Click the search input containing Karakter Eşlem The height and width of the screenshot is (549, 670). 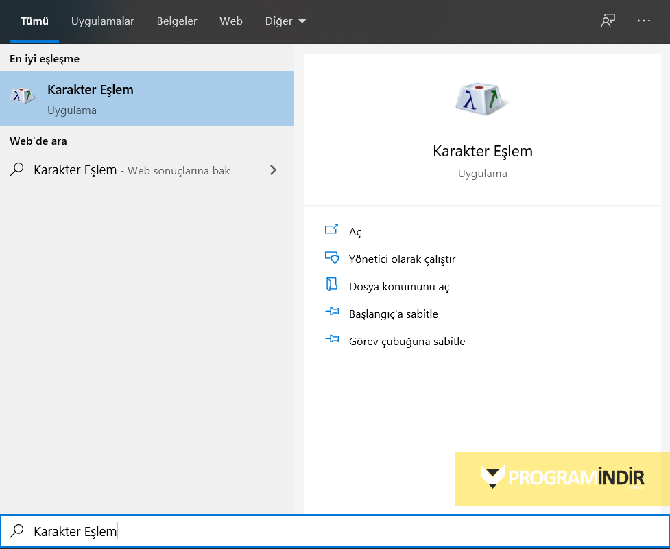tap(335, 531)
